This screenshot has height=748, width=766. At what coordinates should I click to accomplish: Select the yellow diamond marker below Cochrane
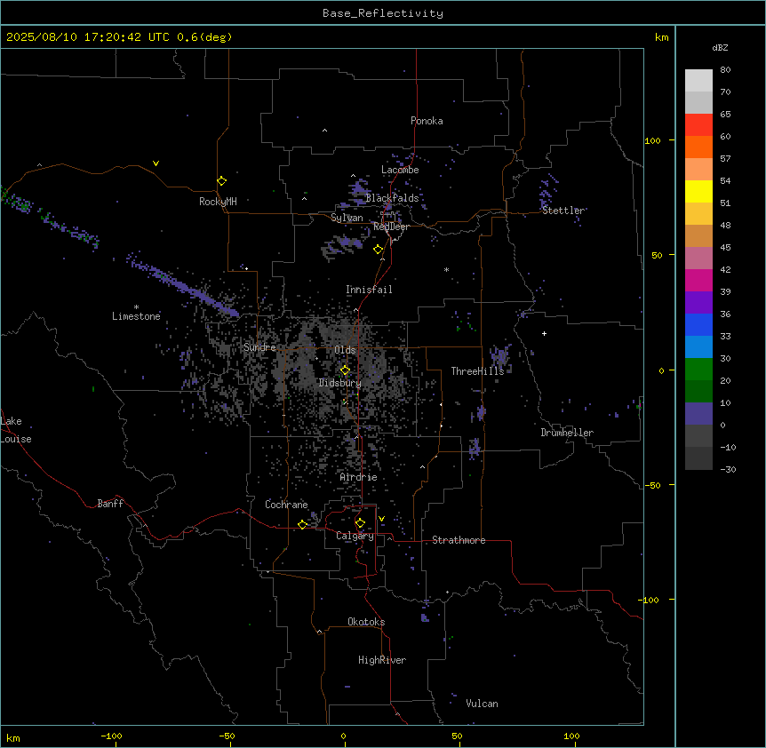(302, 524)
